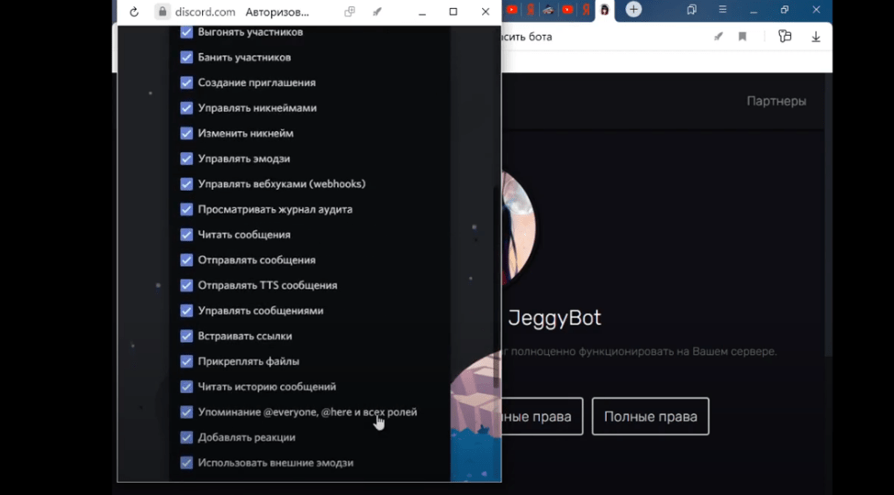The image size is (894, 495).
Task: Click the popup address text "discord.com"
Action: click(207, 12)
